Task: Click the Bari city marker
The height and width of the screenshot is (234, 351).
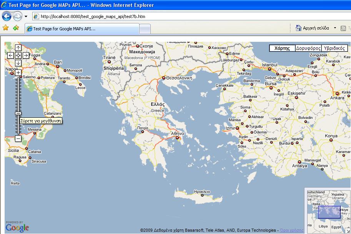Action: 58,66
